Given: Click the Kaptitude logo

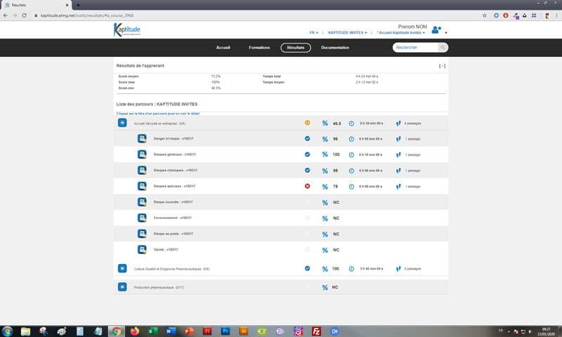Looking at the screenshot, I should (x=127, y=29).
